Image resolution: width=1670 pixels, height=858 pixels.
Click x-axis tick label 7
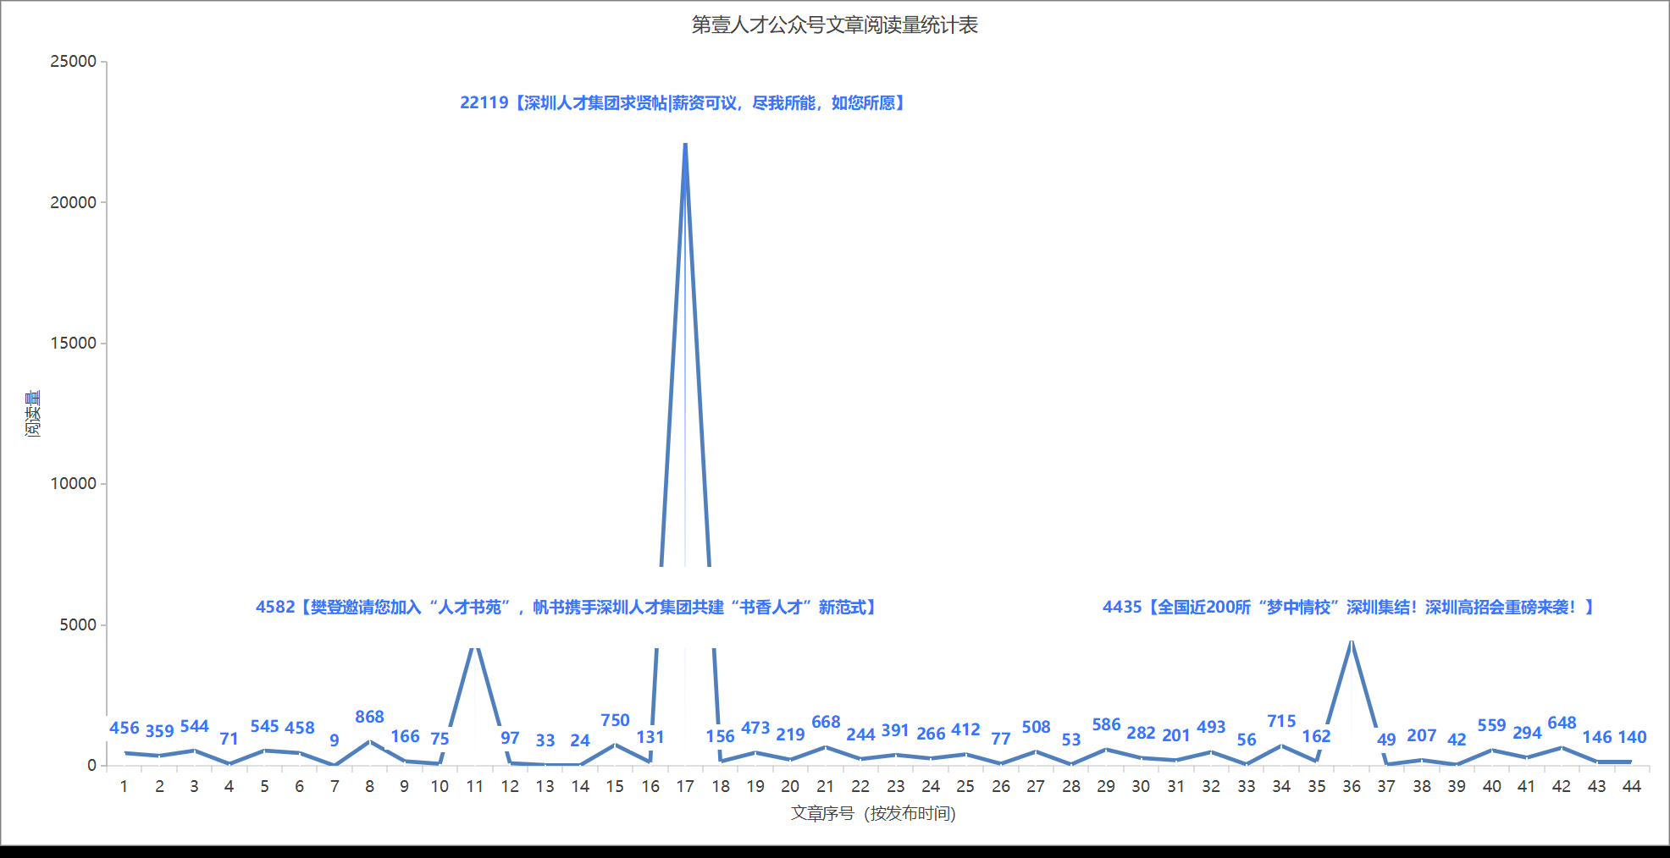pos(335,786)
